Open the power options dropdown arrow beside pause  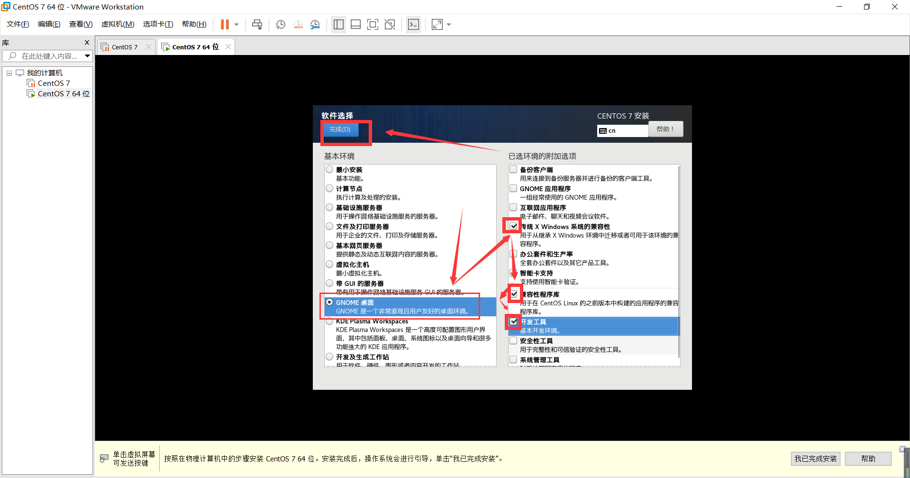pyautogui.click(x=237, y=25)
